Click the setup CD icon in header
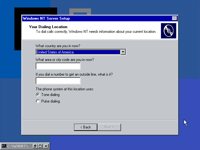This screenshot has width=200, height=150. [x=168, y=31]
